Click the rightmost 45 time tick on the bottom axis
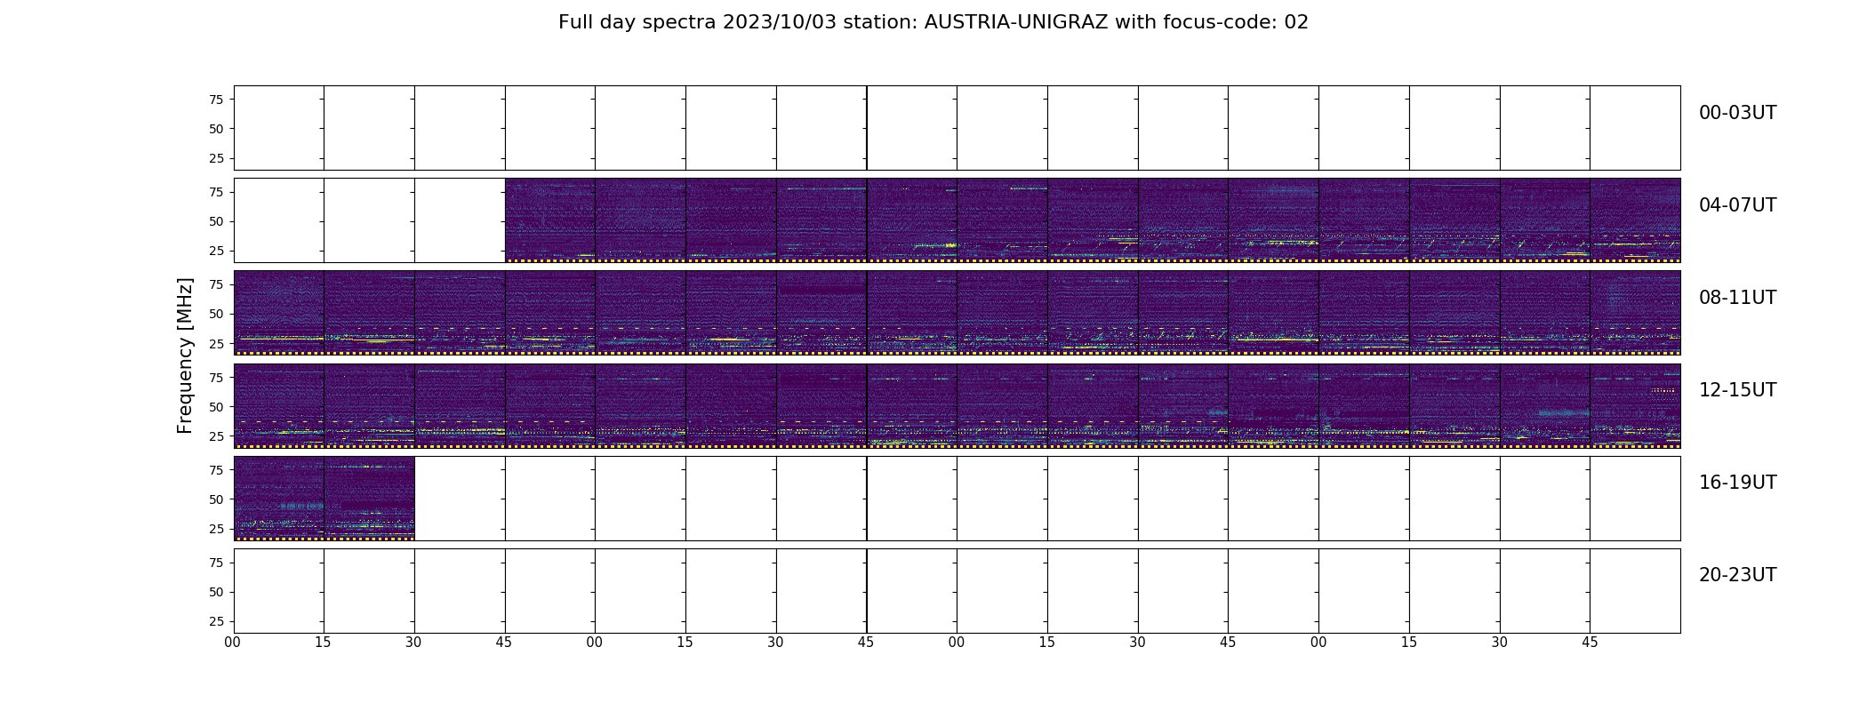1867x711 pixels. pos(1590,643)
